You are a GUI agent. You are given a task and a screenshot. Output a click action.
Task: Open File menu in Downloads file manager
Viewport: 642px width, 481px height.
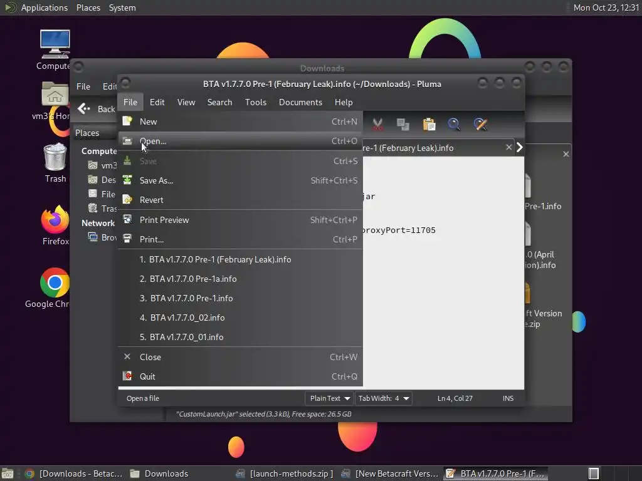tap(83, 86)
